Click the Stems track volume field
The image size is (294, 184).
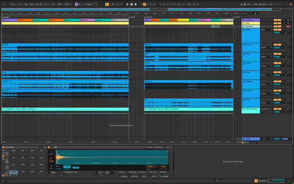pyautogui.click(x=277, y=33)
